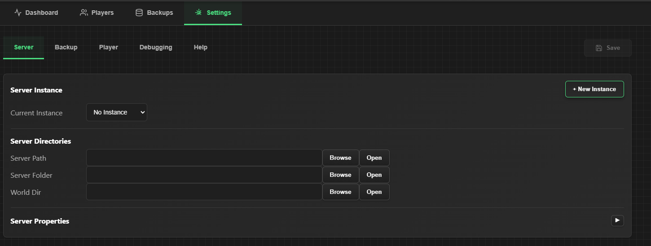This screenshot has height=246, width=651.
Task: Click the Server Folder input field
Action: coord(204,175)
